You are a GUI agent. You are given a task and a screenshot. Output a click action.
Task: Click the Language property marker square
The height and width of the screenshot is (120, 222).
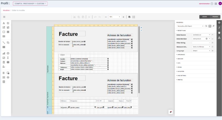click(213, 51)
